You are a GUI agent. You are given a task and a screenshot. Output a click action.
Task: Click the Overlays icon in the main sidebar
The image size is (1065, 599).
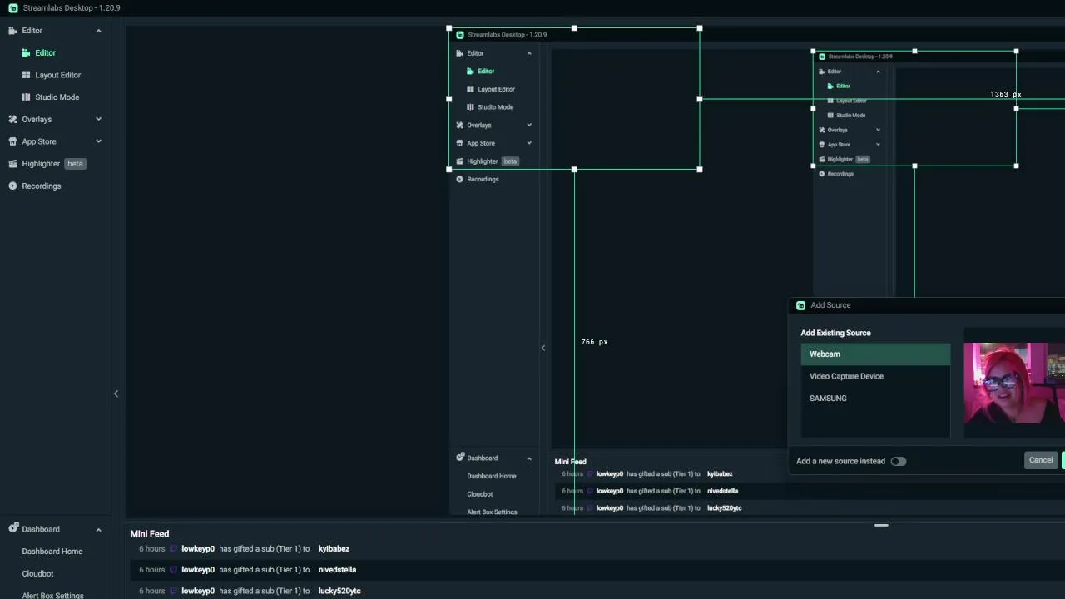[12, 120]
